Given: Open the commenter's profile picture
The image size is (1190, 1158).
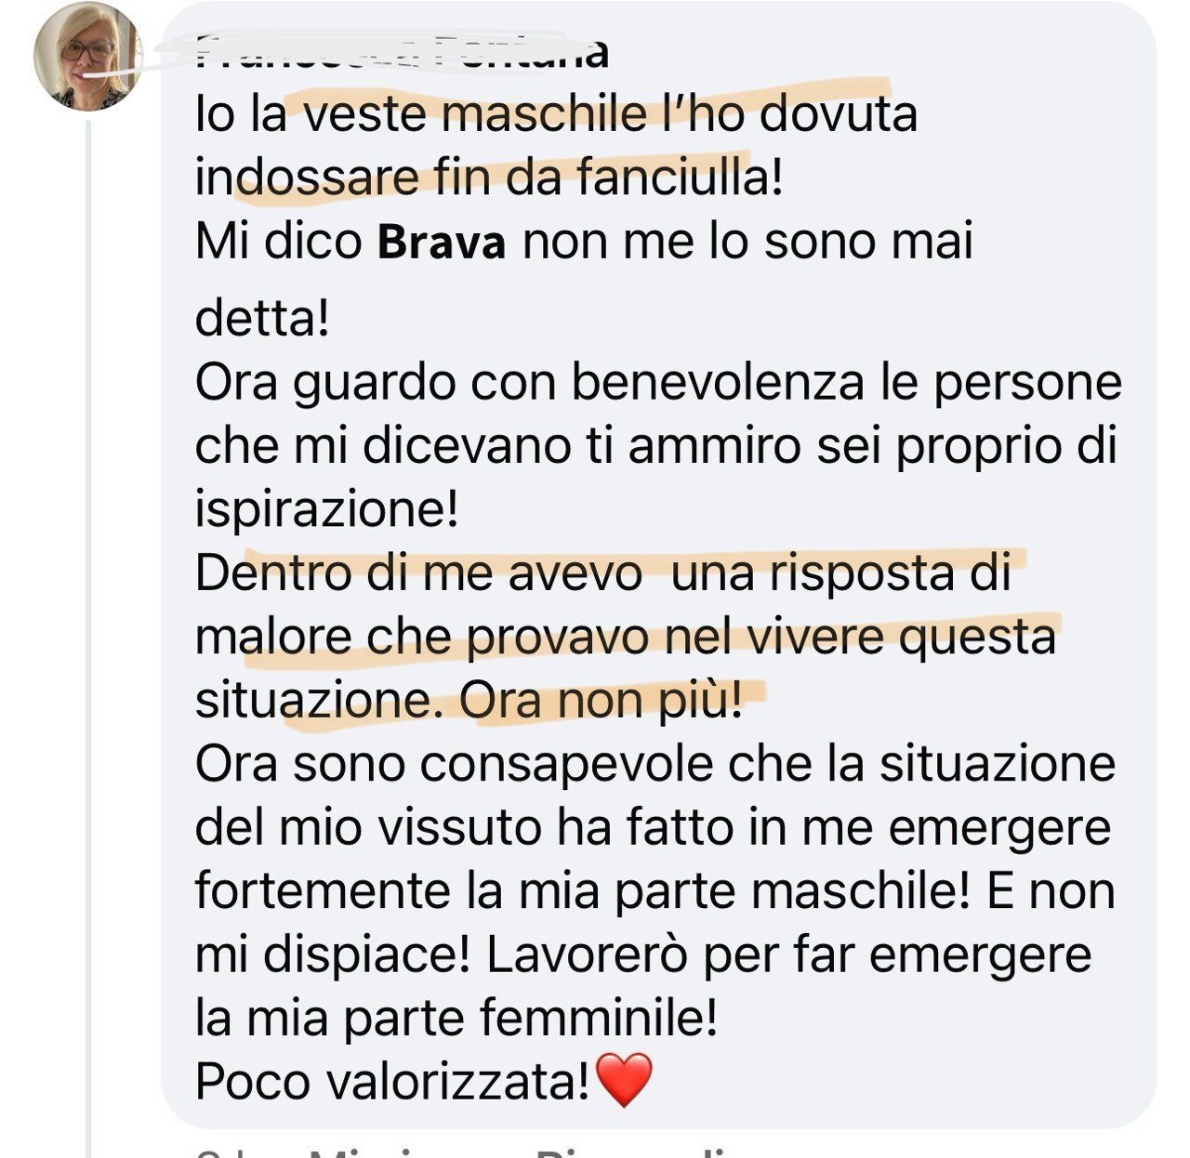Looking at the screenshot, I should (88, 57).
